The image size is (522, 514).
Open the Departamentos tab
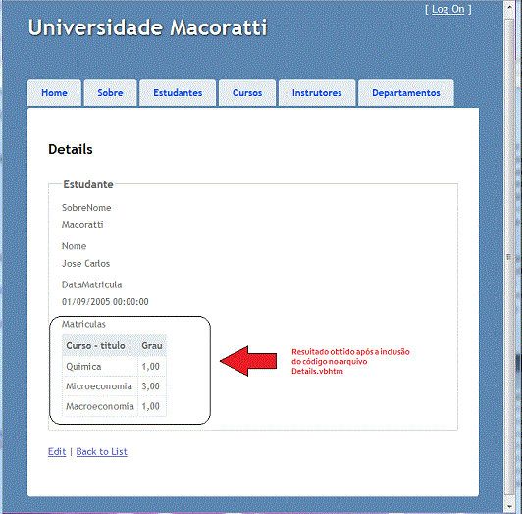(406, 93)
